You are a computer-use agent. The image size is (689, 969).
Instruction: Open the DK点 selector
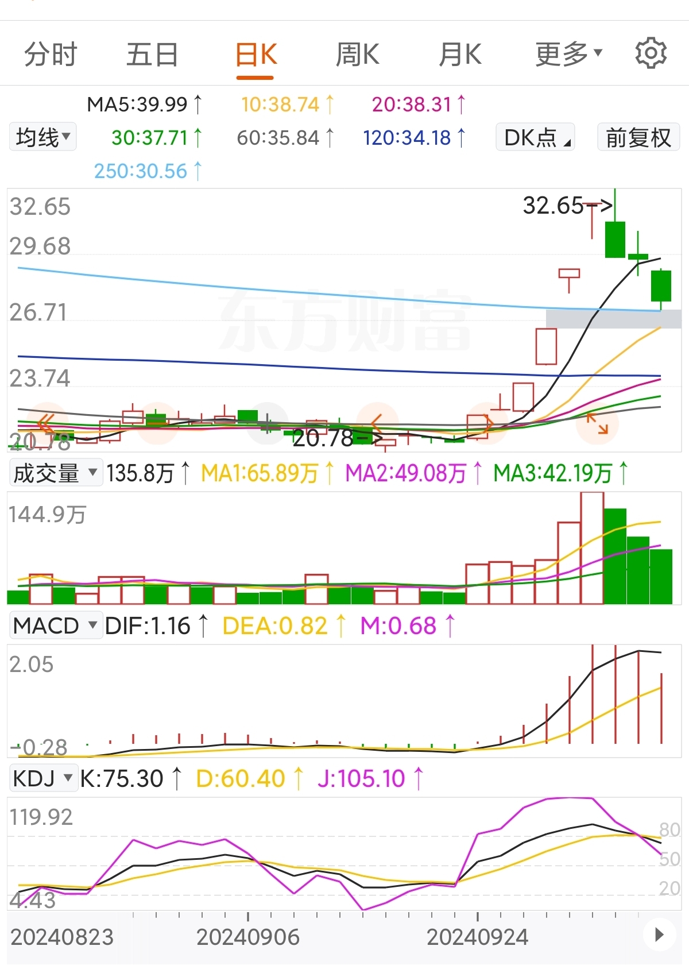pos(535,137)
